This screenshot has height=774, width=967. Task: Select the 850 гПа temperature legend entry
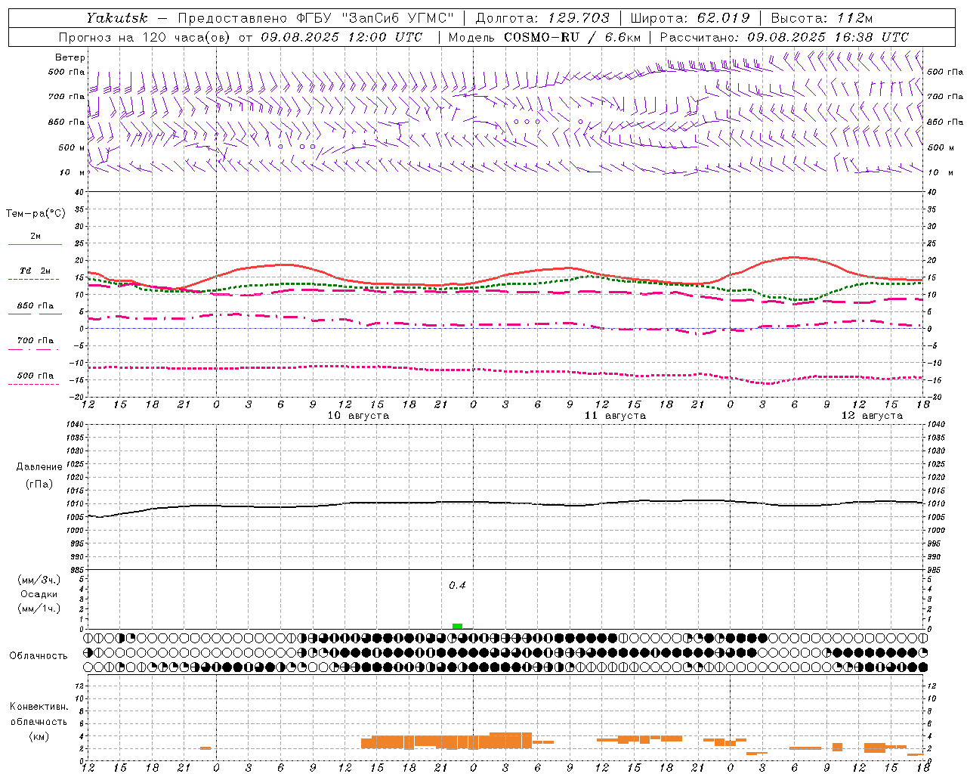[36, 306]
